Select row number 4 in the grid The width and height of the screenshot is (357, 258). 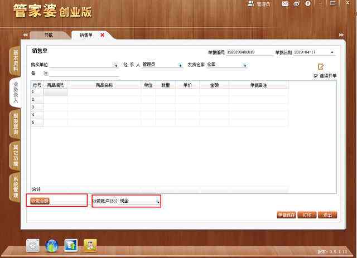click(x=37, y=115)
